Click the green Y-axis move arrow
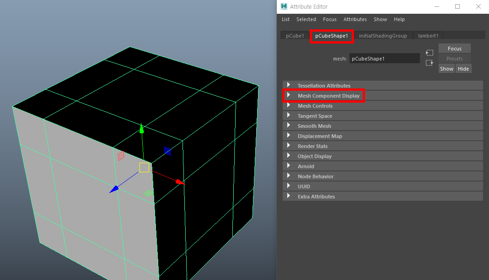This screenshot has width=489, height=280. (142, 128)
